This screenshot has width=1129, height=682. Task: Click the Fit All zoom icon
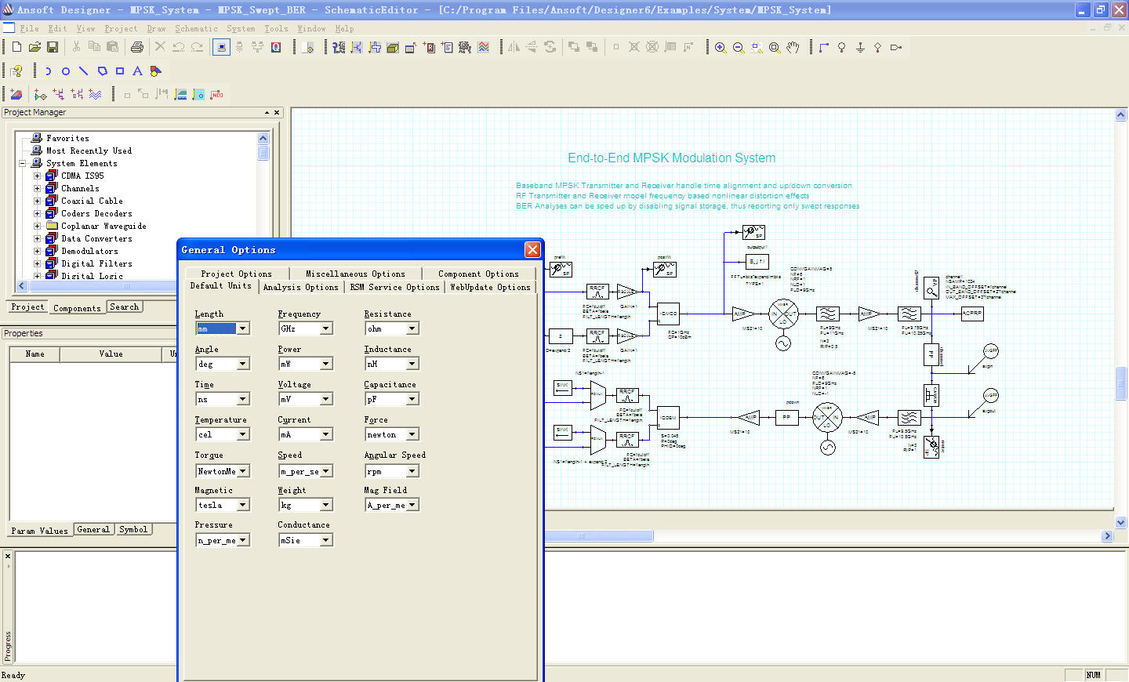(775, 47)
